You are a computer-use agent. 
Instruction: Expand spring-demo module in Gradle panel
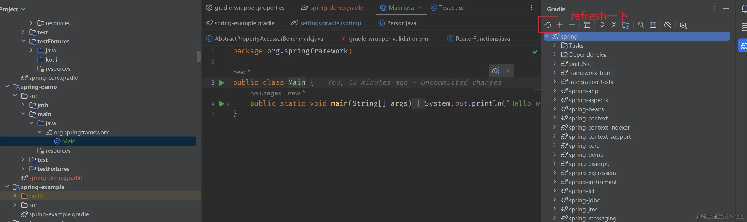point(555,154)
